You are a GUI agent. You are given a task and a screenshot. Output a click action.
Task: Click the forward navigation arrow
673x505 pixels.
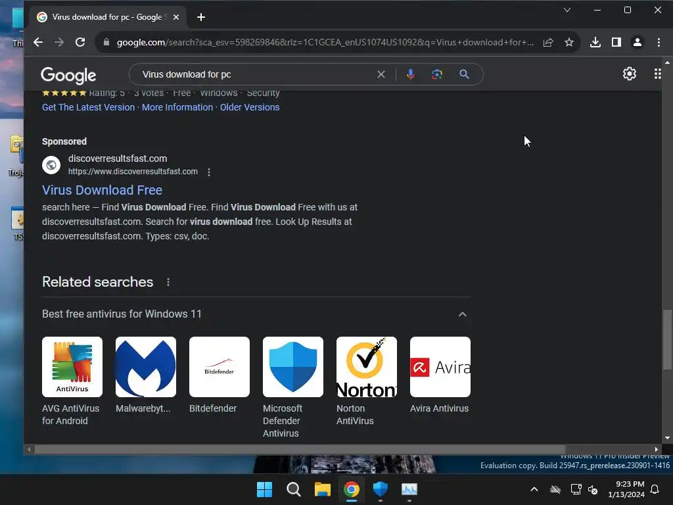click(x=58, y=42)
